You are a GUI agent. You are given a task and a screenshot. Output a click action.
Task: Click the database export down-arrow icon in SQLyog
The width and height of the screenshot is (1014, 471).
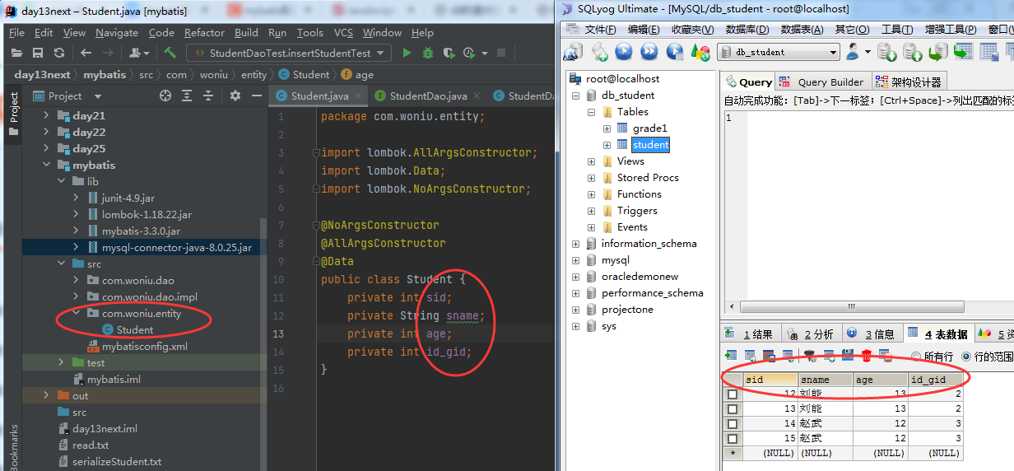click(887, 52)
